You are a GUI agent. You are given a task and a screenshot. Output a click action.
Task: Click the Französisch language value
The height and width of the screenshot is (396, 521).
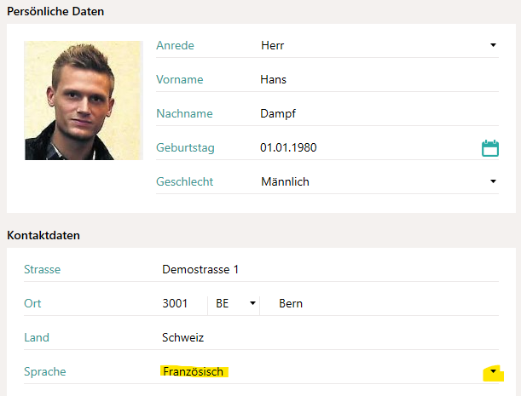click(193, 372)
